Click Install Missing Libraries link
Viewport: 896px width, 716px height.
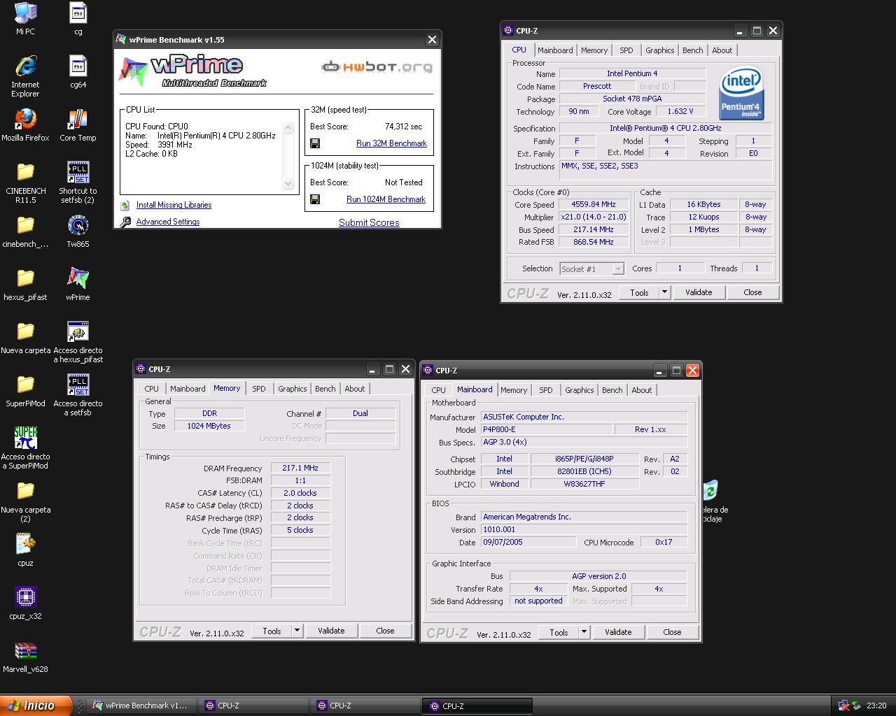174,205
